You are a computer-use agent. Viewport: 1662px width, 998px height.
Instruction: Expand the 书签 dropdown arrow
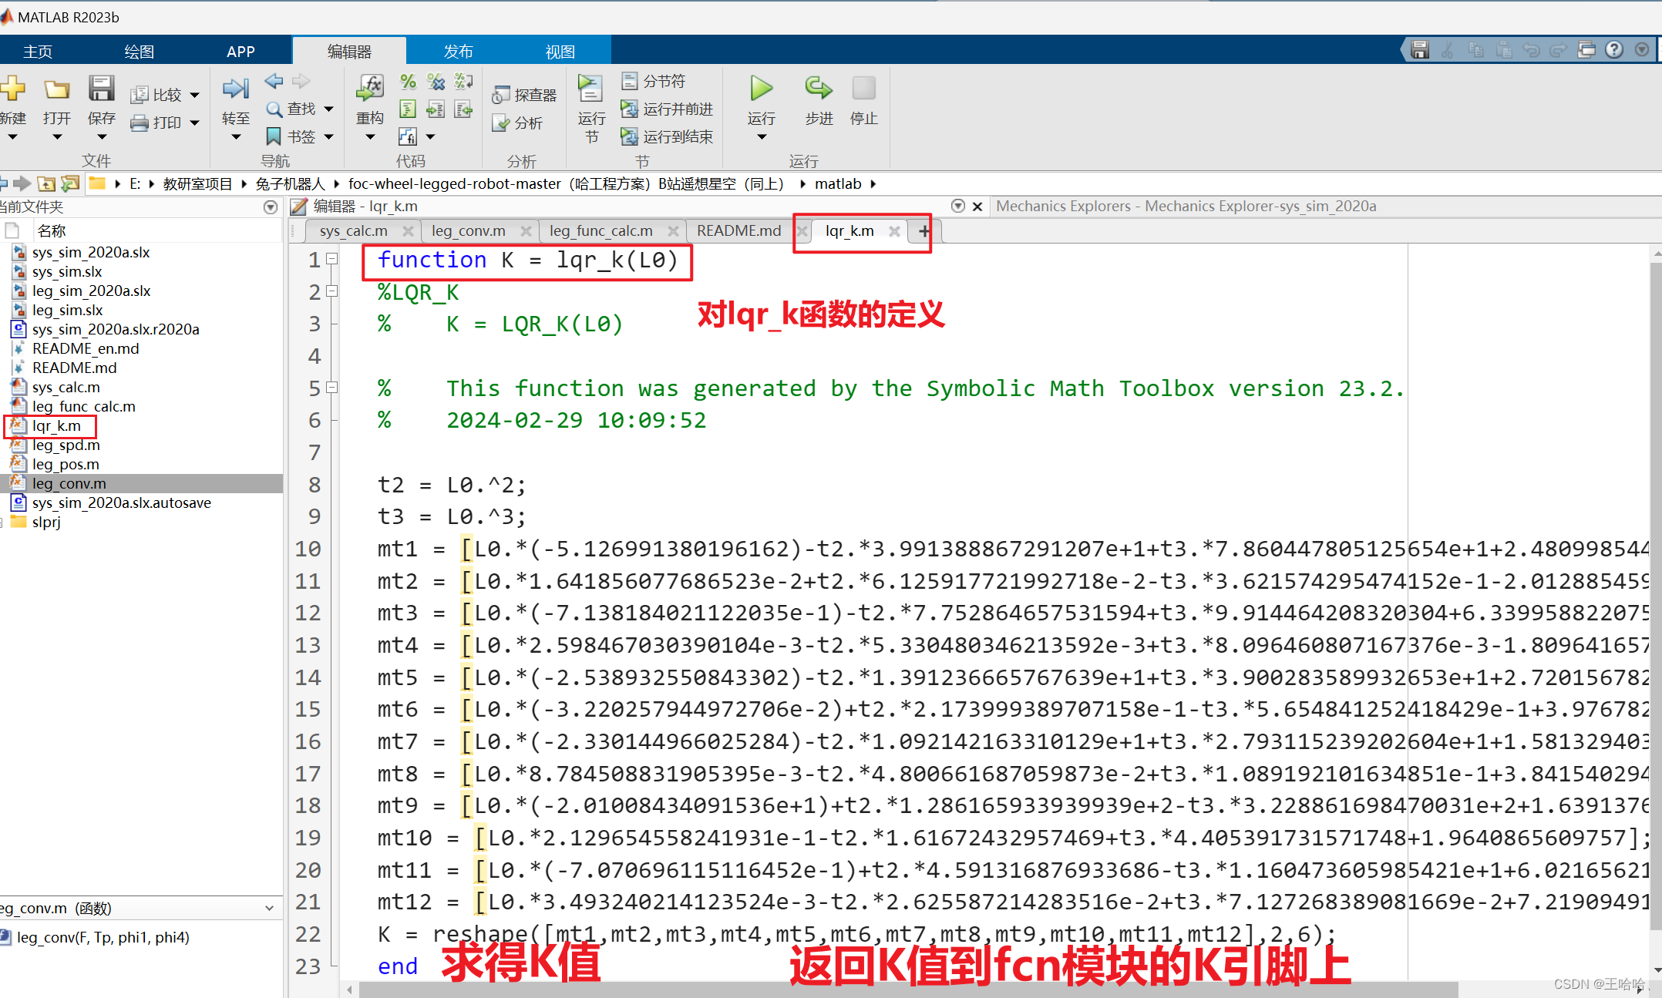tap(329, 136)
